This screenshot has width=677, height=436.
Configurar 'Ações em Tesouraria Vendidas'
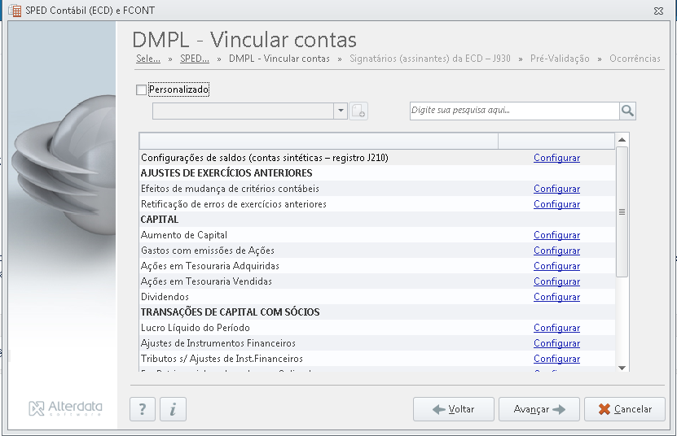tap(556, 281)
